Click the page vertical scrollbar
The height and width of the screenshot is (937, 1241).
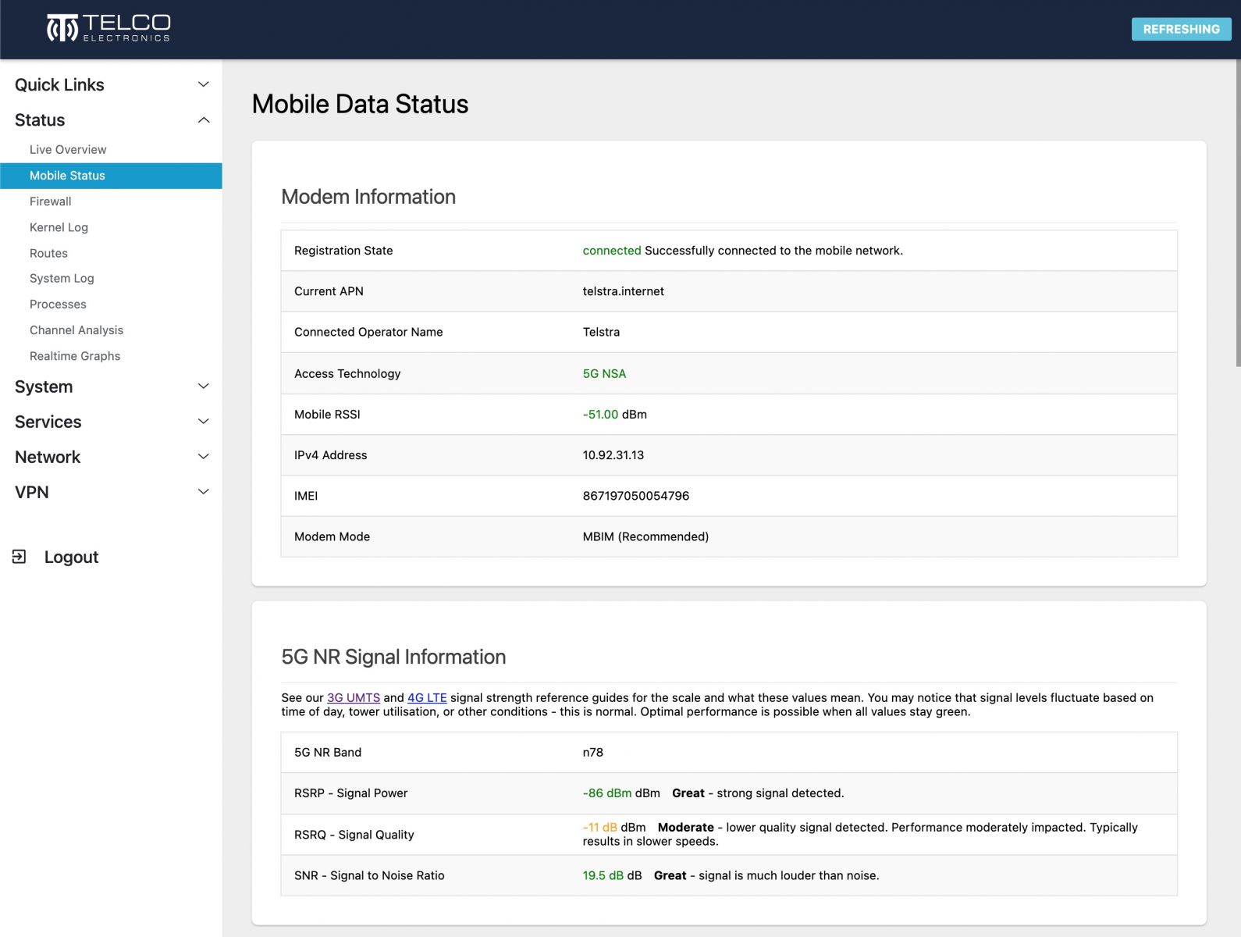pyautogui.click(x=1238, y=212)
